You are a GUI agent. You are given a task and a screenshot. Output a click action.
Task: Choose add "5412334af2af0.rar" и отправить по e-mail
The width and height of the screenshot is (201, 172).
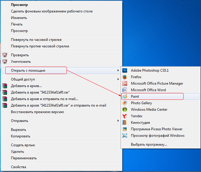(59, 105)
